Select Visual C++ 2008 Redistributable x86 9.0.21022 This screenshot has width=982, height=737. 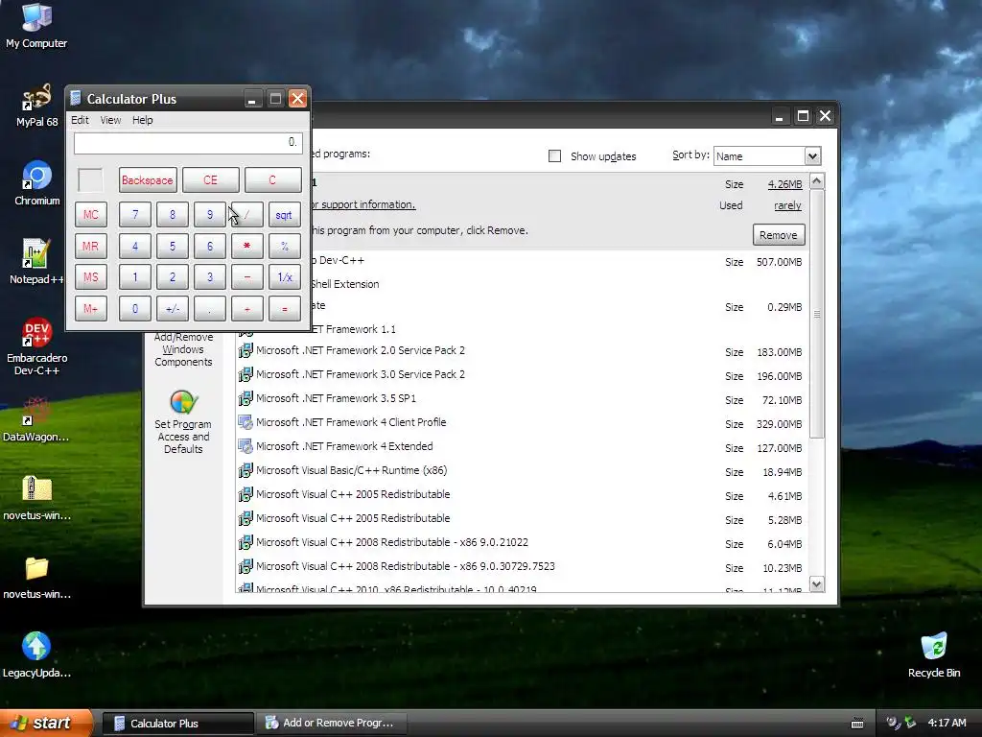pos(523,543)
